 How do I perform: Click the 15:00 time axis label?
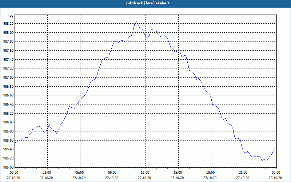click(x=178, y=173)
